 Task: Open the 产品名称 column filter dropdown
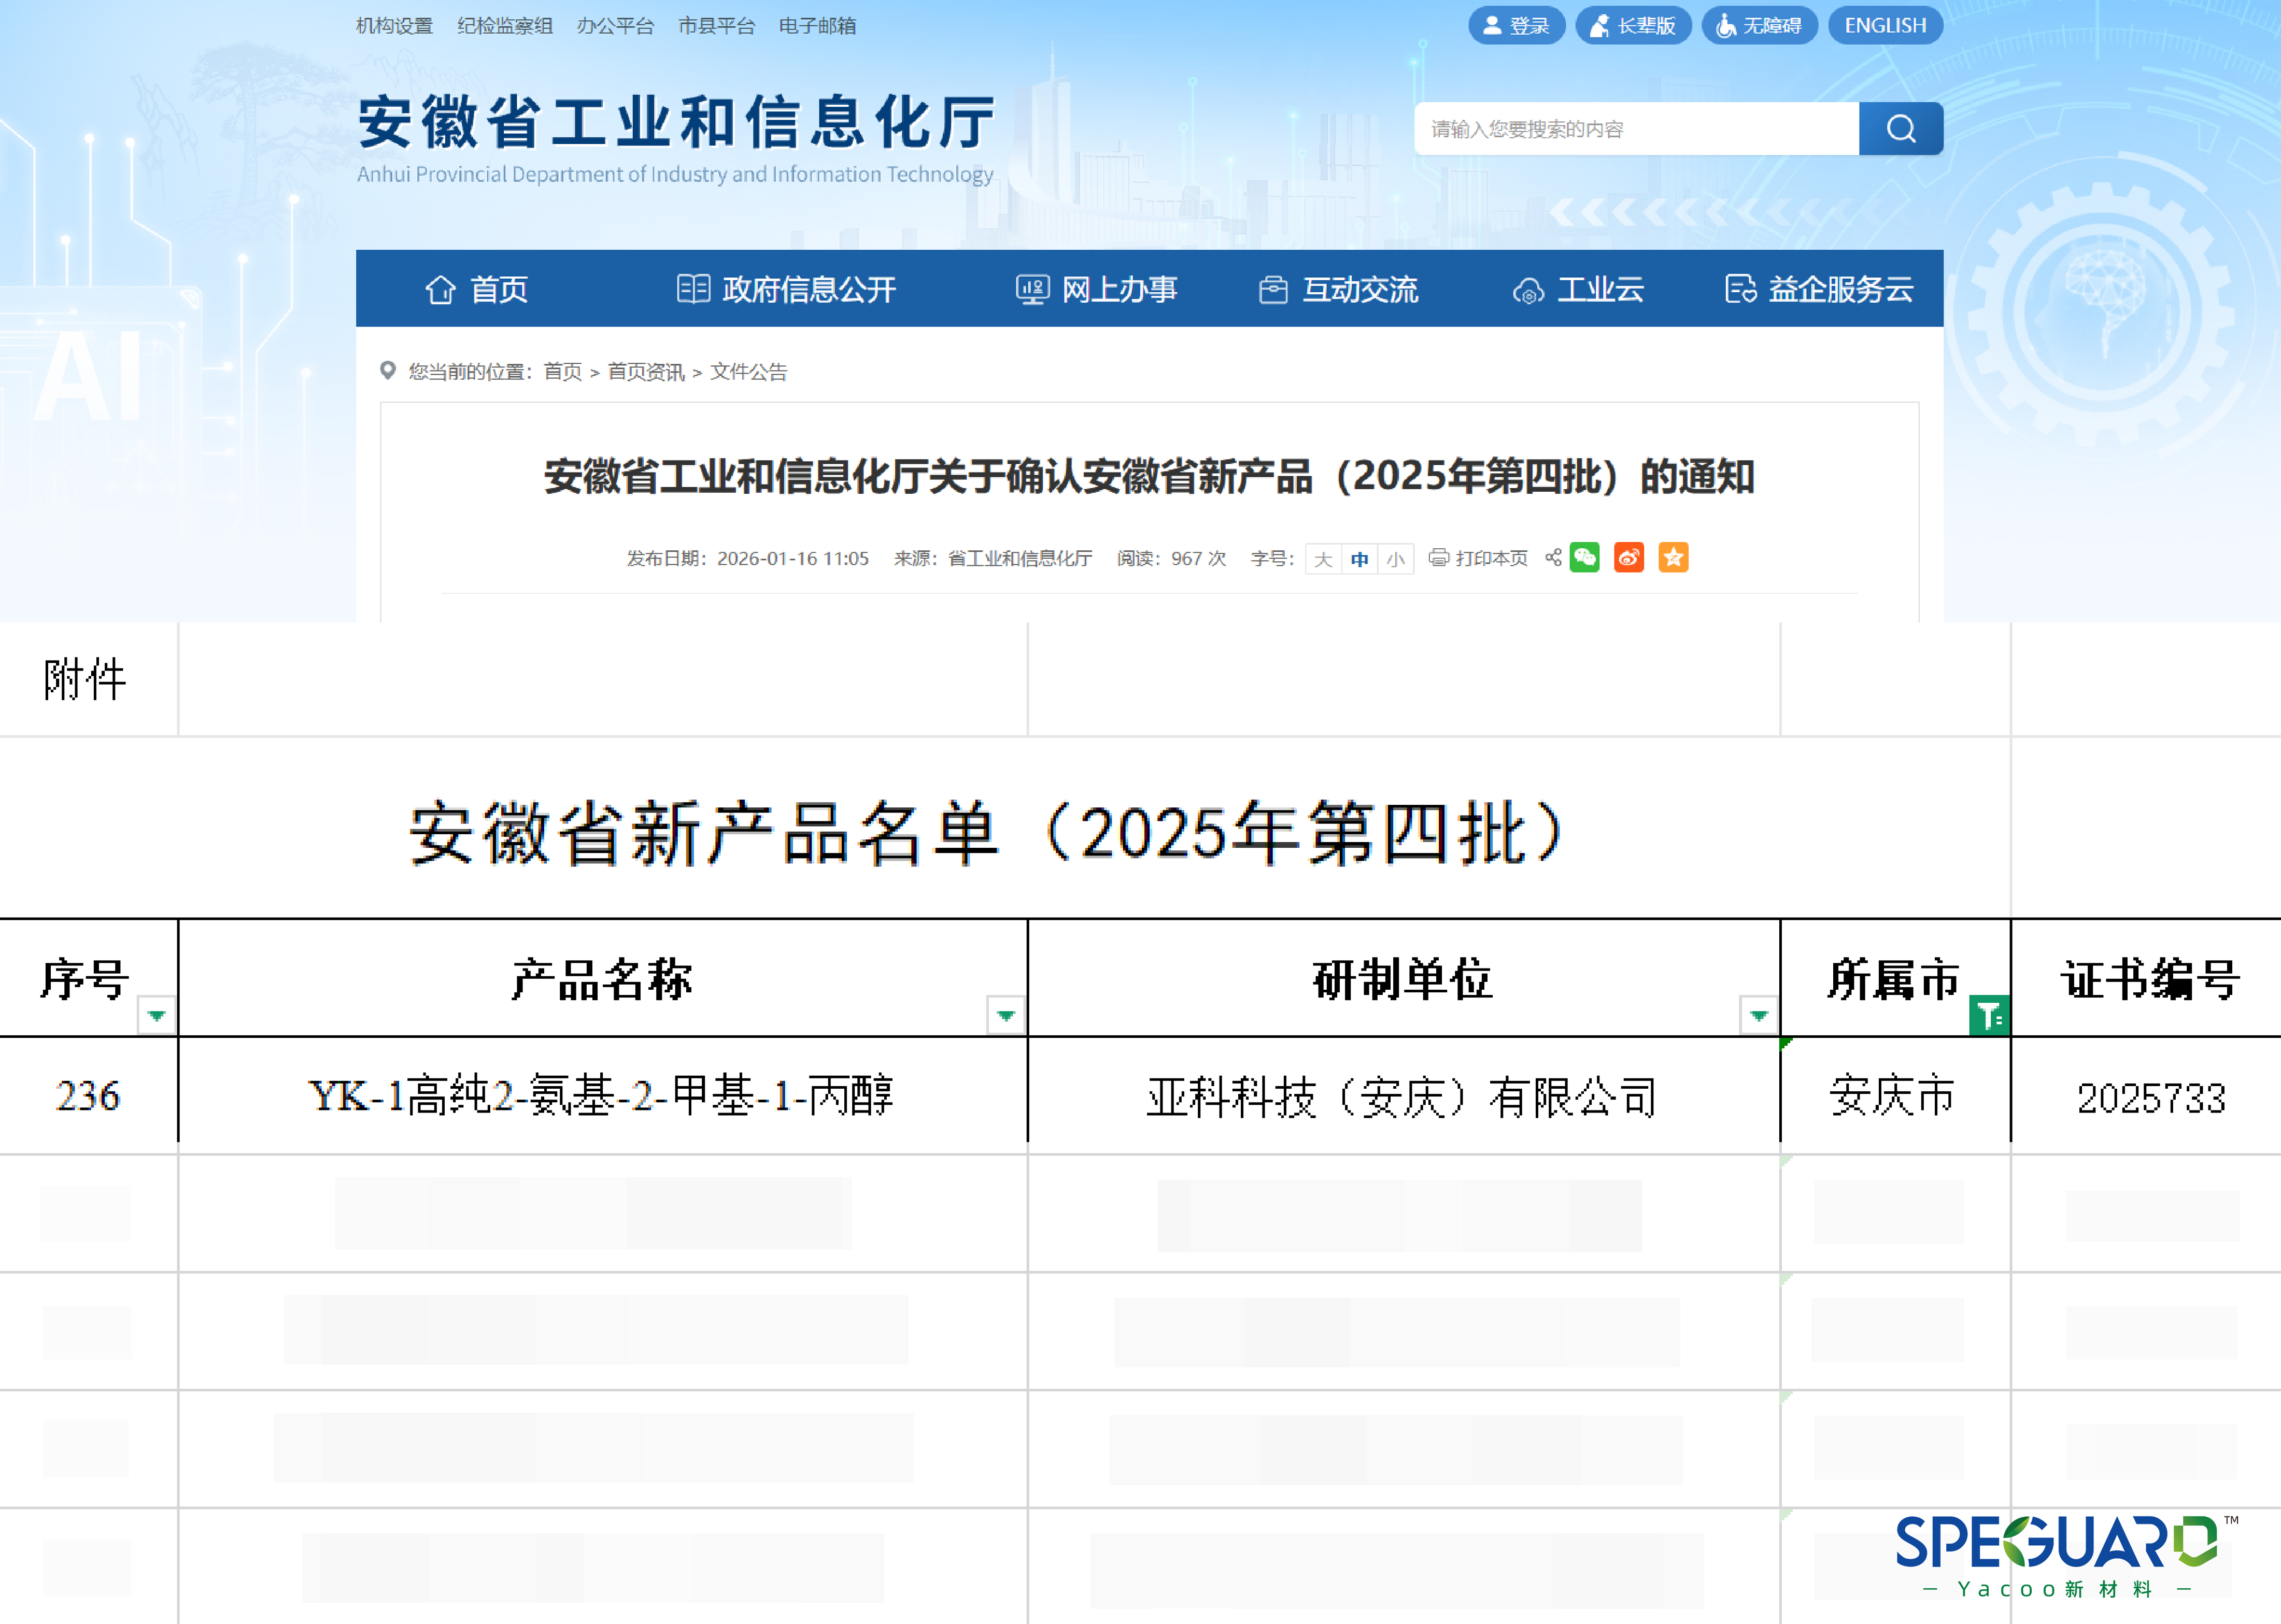(1005, 1016)
